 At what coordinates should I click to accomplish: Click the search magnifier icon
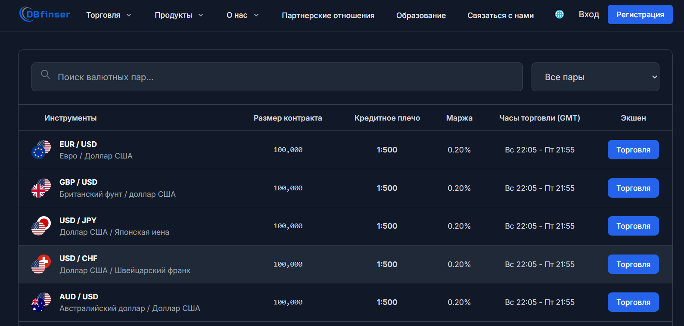[x=45, y=75]
